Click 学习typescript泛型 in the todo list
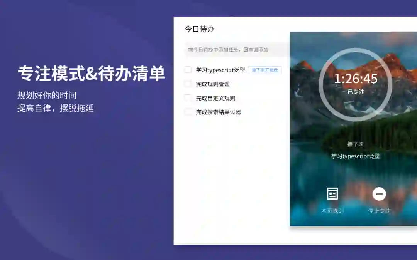 tap(220, 70)
